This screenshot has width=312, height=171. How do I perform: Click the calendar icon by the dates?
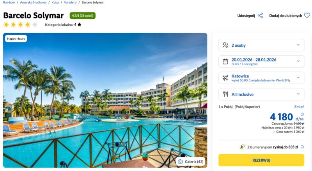[225, 61]
